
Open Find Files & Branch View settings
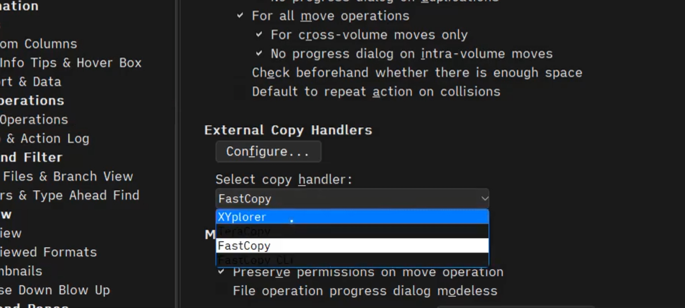(x=68, y=177)
